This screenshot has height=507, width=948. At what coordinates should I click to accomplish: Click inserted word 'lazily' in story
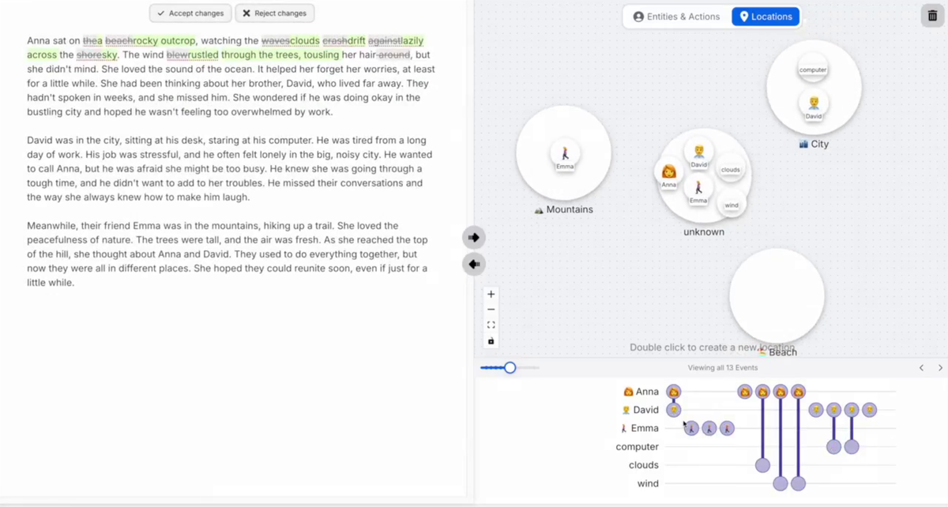[x=412, y=41]
